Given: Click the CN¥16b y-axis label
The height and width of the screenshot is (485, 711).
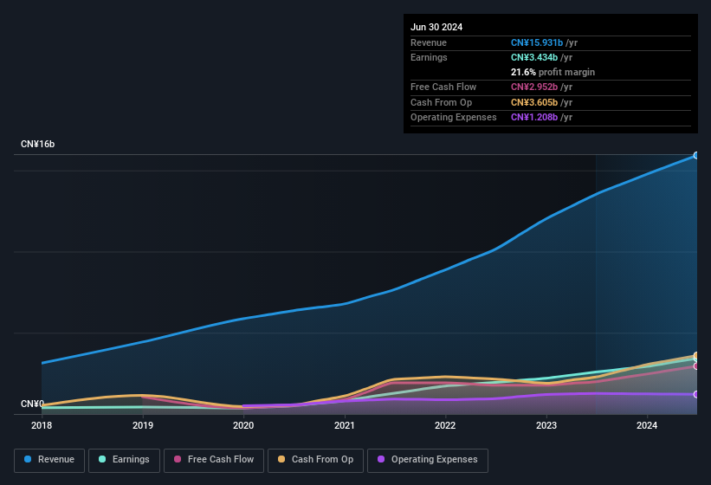Looking at the screenshot, I should [x=37, y=144].
